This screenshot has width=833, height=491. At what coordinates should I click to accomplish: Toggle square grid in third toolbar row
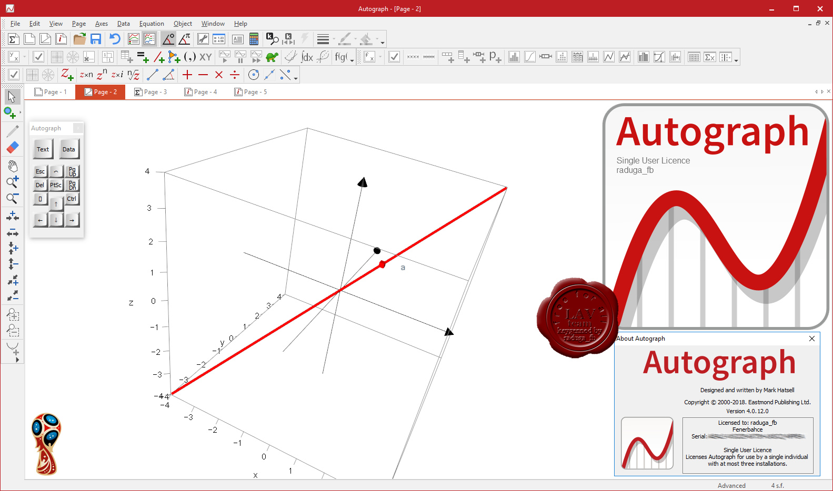click(x=32, y=75)
